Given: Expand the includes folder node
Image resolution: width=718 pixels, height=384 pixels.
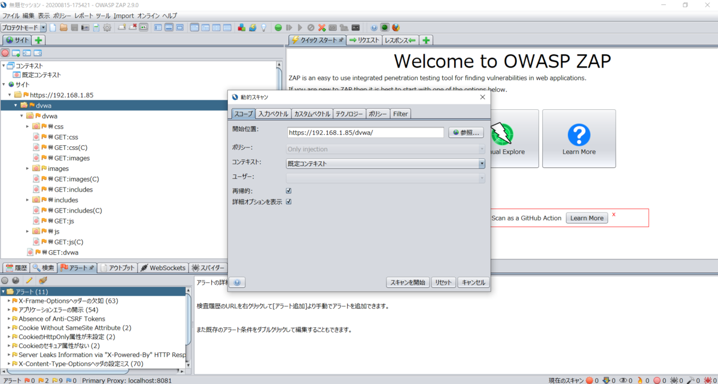Looking at the screenshot, I should (x=28, y=200).
